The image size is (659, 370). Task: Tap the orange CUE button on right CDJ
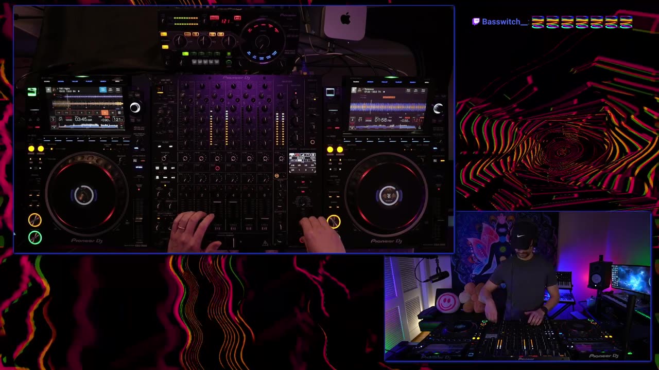tap(334, 221)
